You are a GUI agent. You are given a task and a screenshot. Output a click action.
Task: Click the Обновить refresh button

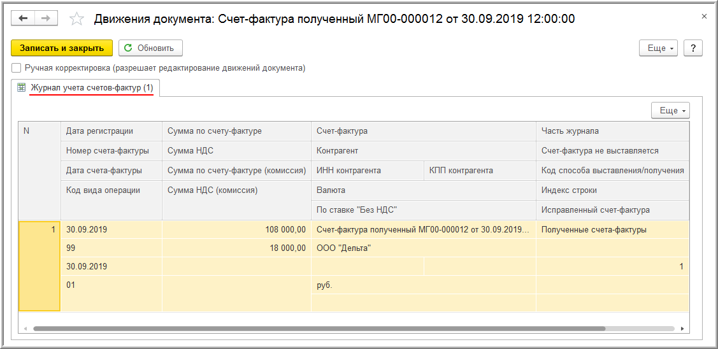point(150,48)
